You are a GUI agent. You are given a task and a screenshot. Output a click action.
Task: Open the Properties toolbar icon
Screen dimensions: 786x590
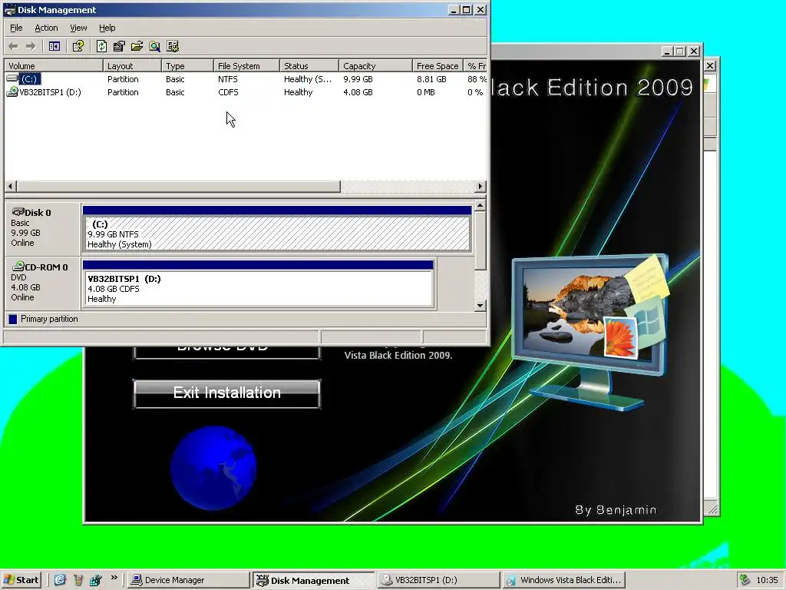coord(119,47)
